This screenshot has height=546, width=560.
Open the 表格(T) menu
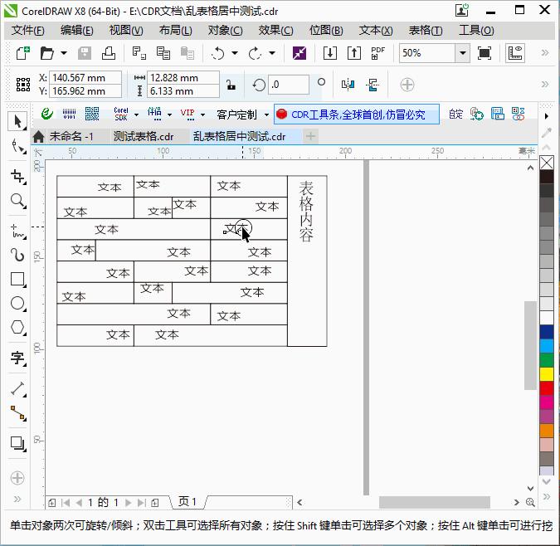[x=426, y=31]
